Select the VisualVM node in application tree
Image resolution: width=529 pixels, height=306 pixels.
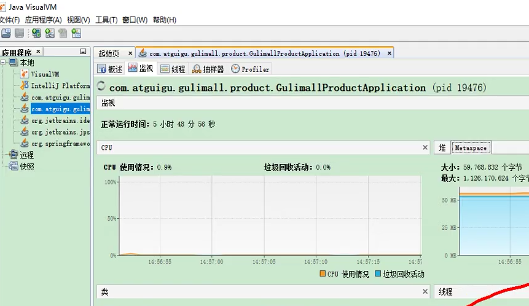click(x=45, y=74)
